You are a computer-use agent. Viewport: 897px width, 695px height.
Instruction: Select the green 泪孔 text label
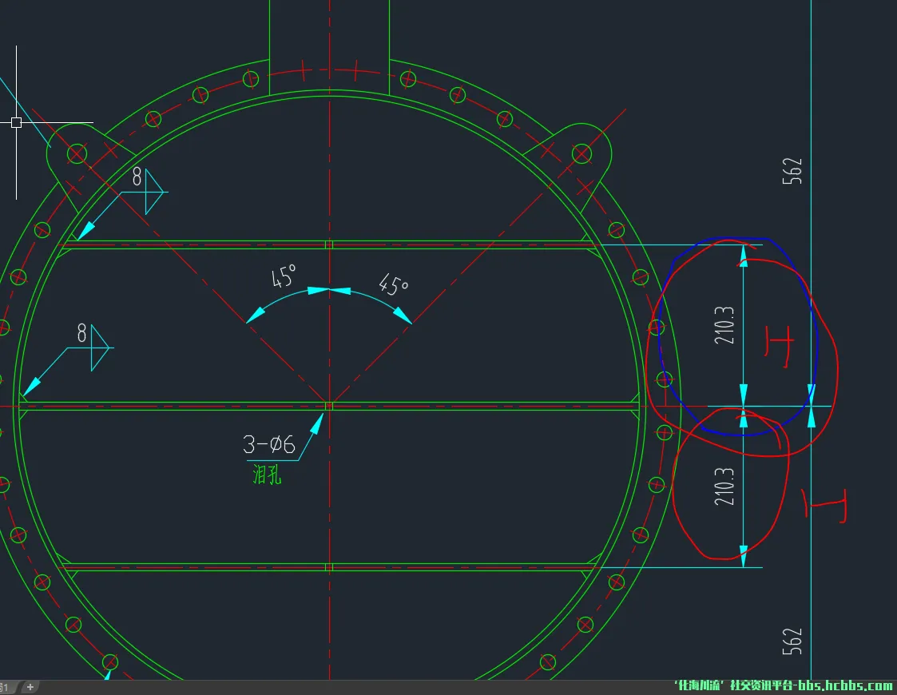point(267,475)
